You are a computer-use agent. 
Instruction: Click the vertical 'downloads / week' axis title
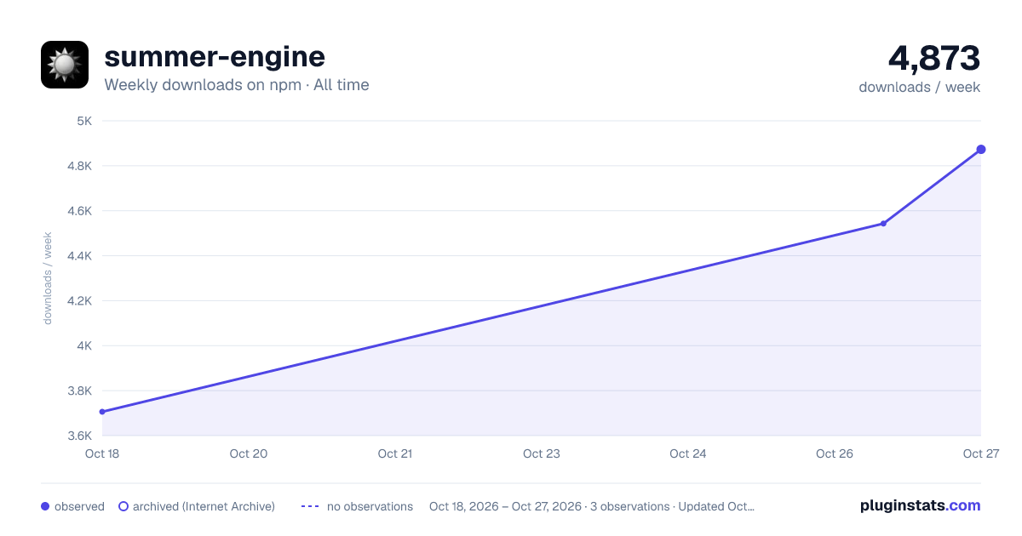[x=48, y=278]
